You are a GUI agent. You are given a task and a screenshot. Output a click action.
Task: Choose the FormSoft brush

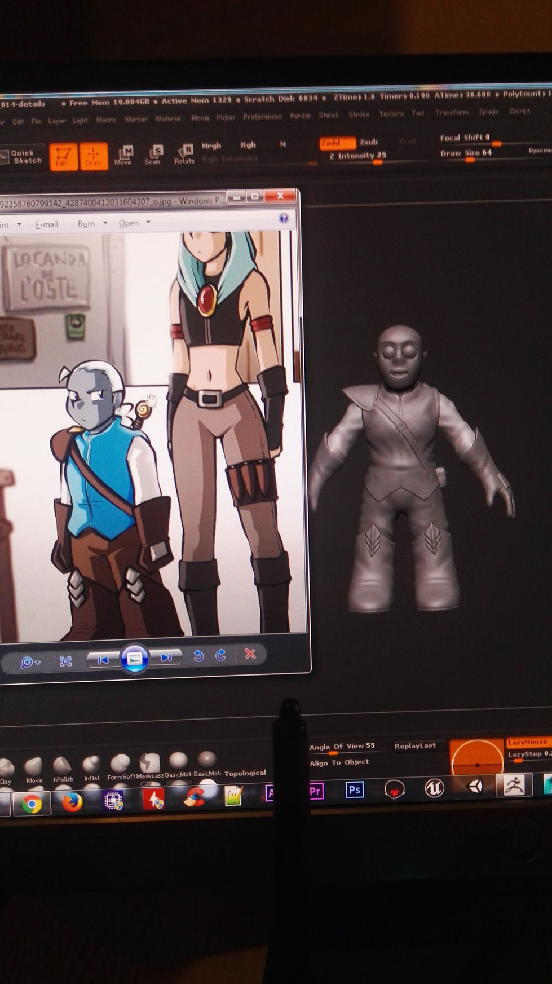coord(120,766)
